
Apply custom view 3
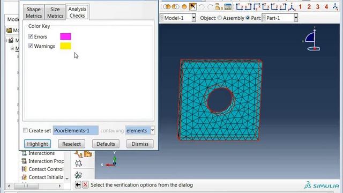point(318,7)
